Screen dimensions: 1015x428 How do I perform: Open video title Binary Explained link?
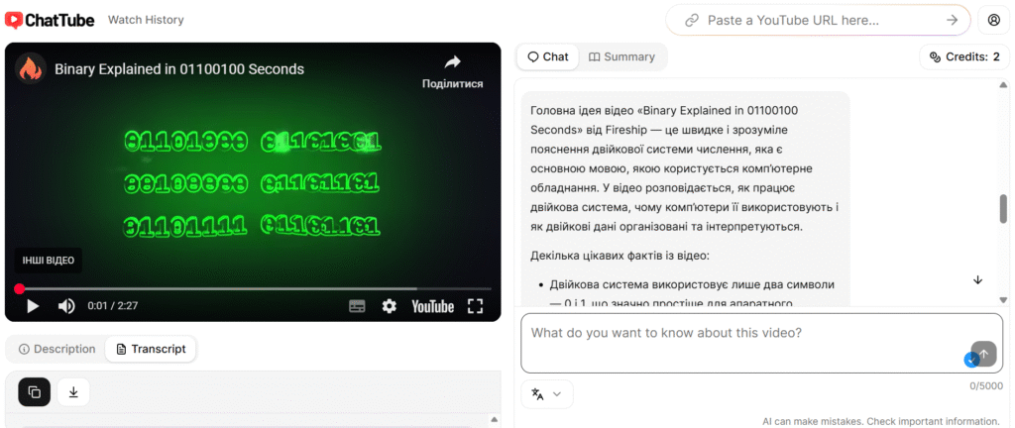(179, 69)
